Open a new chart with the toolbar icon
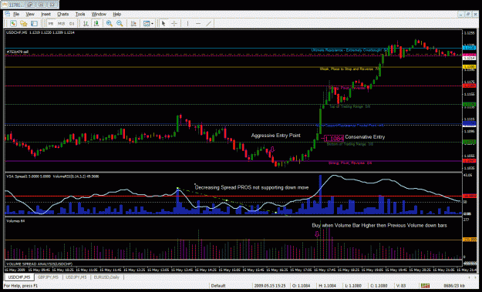 pos(13,23)
